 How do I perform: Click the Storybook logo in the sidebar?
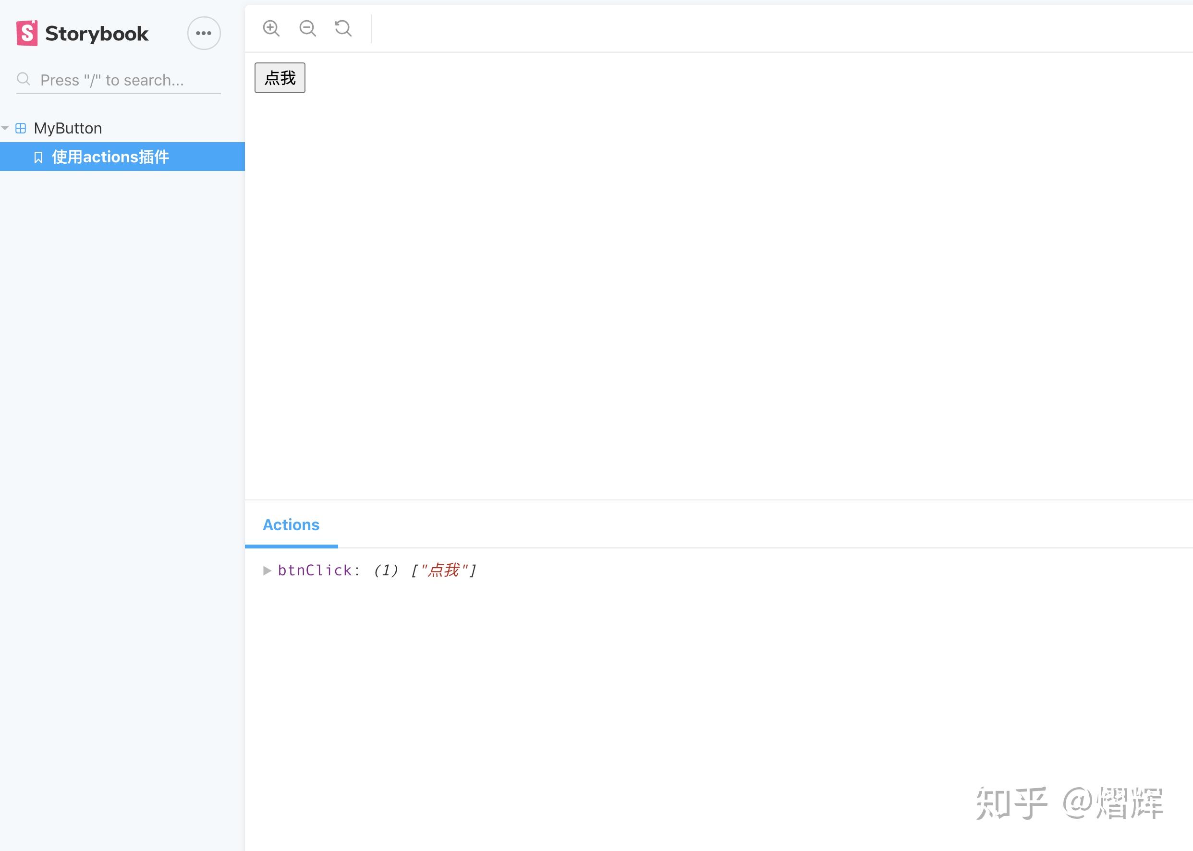(28, 33)
